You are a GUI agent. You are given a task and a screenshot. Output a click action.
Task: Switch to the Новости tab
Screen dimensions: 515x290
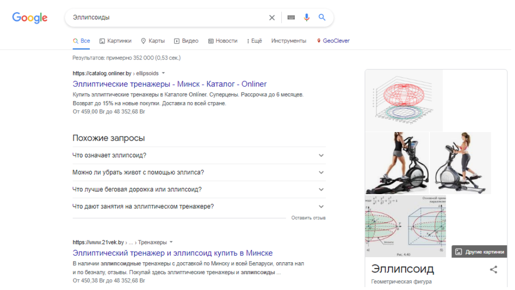[223, 41]
